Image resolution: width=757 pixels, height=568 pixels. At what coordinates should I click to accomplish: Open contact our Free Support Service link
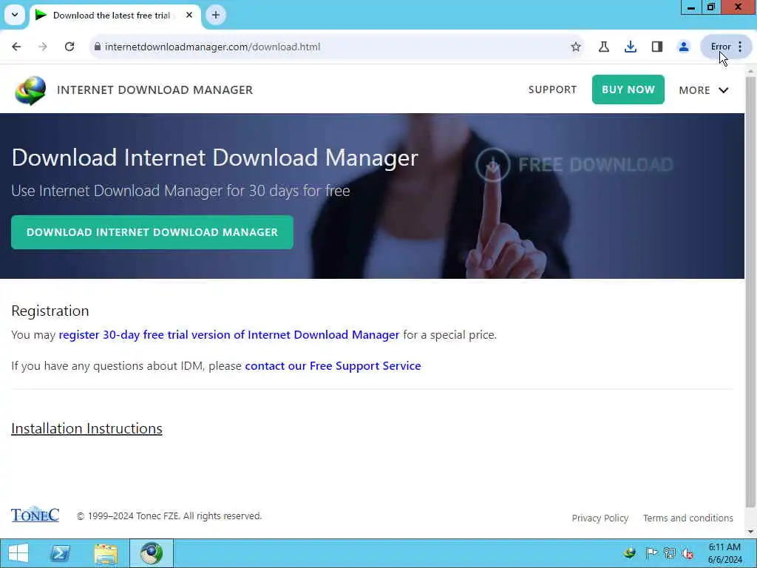pos(333,365)
